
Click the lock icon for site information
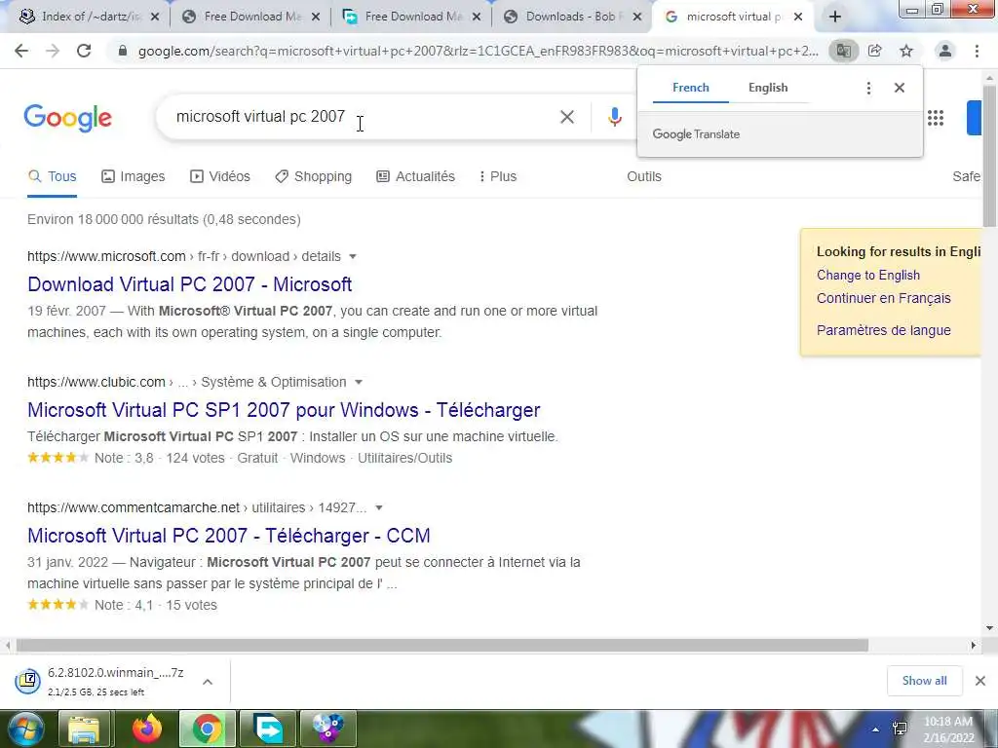pos(123,51)
